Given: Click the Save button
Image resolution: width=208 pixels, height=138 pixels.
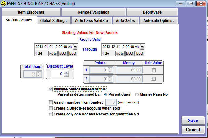Looking at the screenshot, I should [193, 120].
